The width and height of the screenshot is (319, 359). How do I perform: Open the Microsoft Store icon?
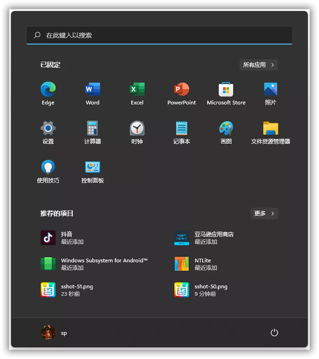click(x=226, y=89)
